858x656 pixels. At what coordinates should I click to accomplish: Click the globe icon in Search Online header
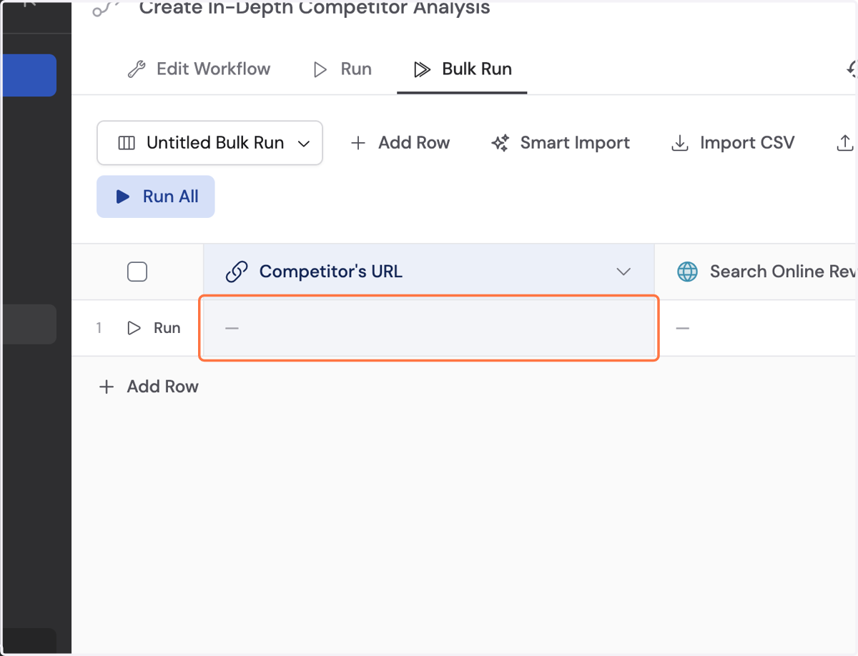pos(687,272)
